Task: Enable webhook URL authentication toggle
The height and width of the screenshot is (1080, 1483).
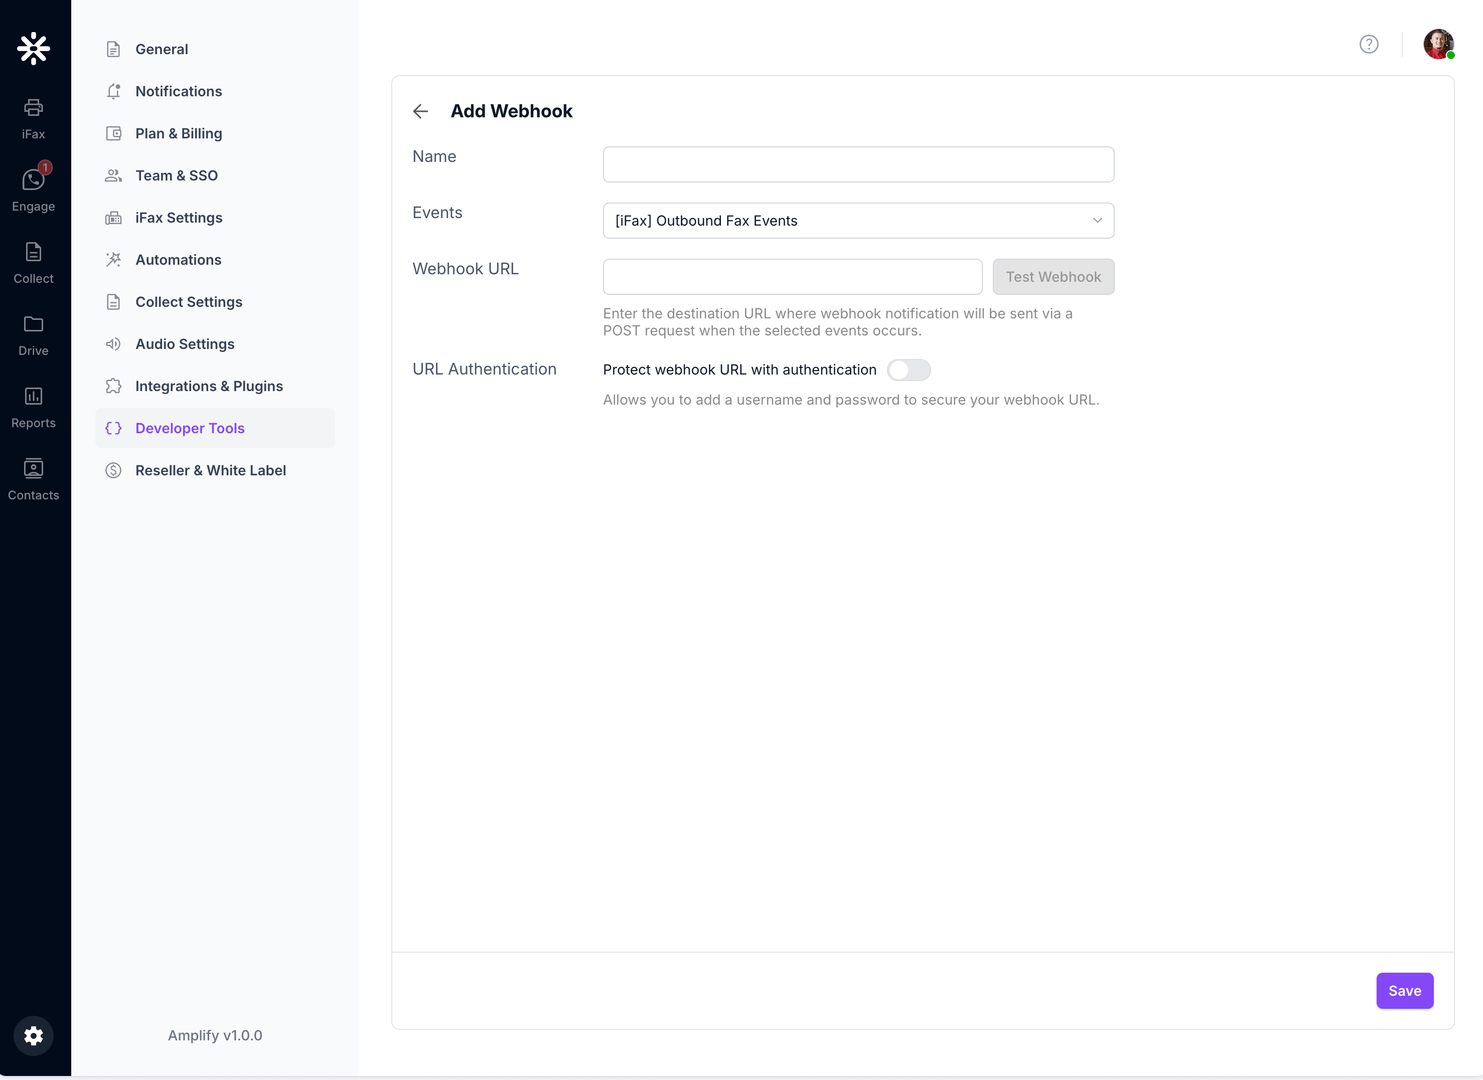Action: click(909, 370)
